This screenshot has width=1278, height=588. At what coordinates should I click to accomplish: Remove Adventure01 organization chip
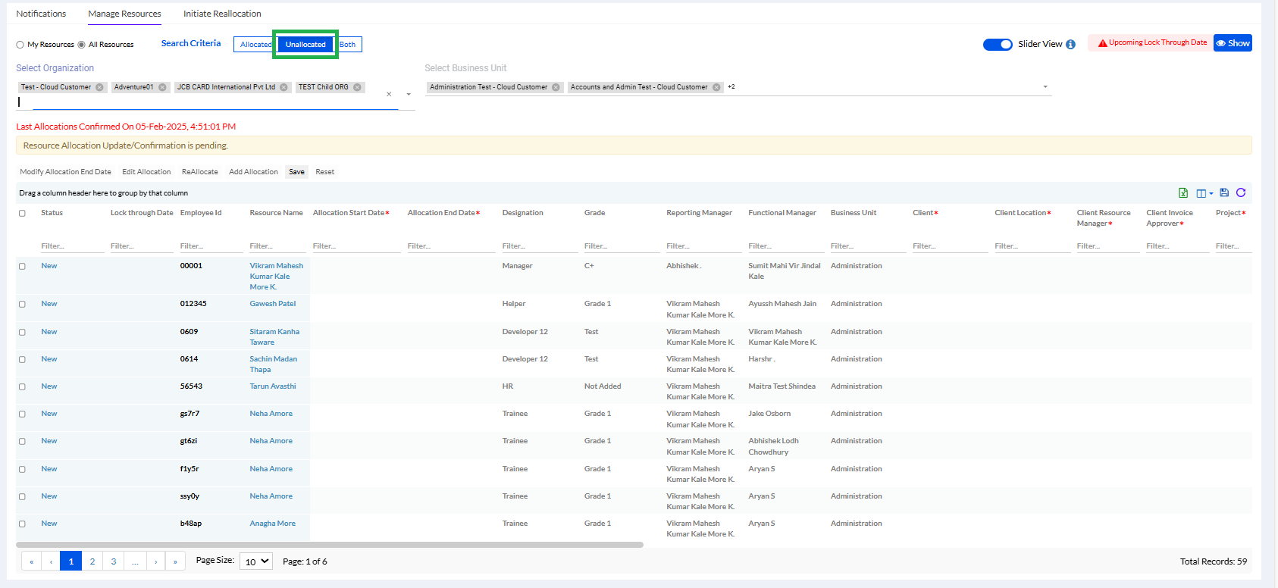pyautogui.click(x=162, y=87)
